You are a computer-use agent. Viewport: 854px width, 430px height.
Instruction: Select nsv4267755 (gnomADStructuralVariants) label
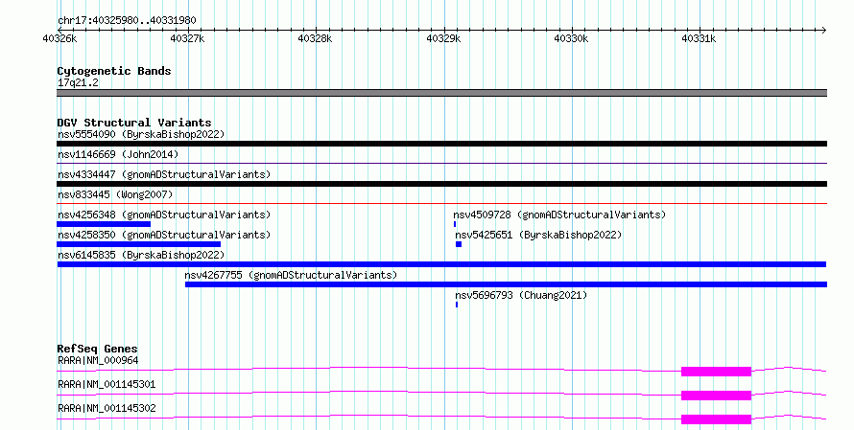click(291, 275)
